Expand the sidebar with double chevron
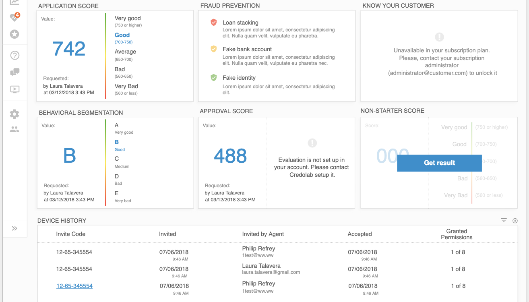Viewport: 529px width, 302px height. click(14, 228)
